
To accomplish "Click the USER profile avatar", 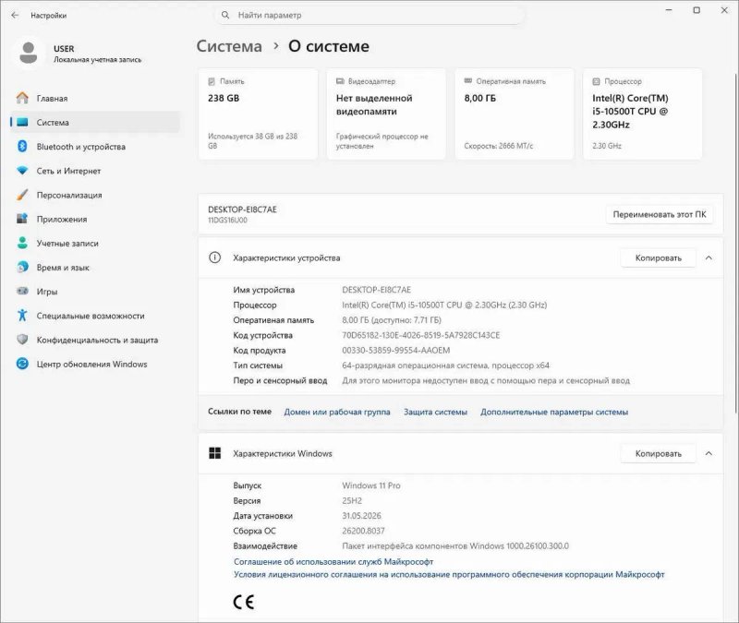I will [29, 53].
